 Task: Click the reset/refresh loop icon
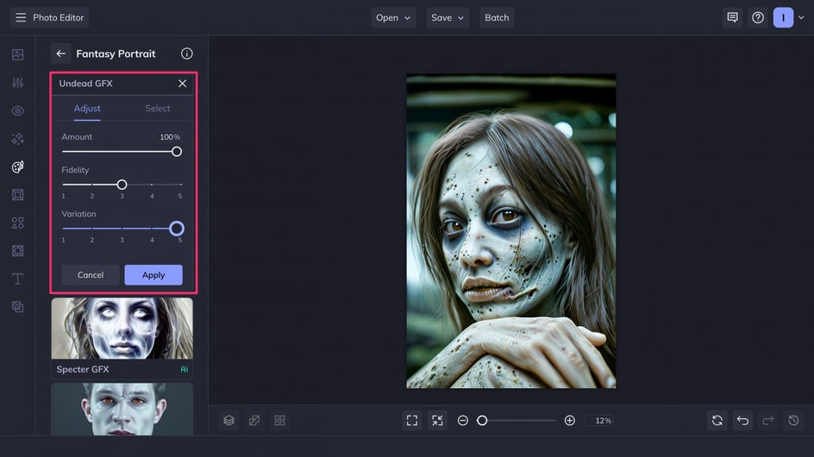point(717,421)
